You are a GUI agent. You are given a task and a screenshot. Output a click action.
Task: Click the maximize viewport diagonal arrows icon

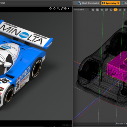coord(62,8)
